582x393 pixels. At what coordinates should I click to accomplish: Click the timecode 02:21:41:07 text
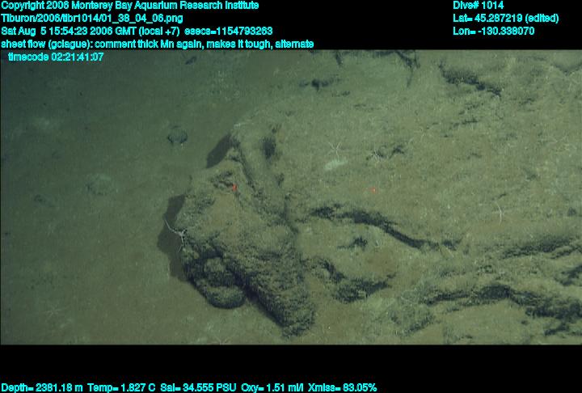(x=55, y=57)
